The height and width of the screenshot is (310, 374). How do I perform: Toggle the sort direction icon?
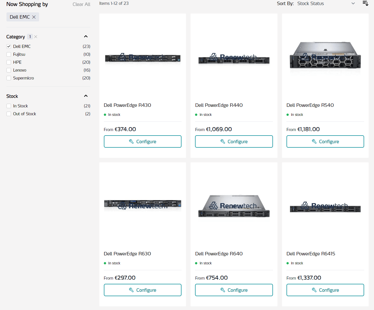point(365,3)
